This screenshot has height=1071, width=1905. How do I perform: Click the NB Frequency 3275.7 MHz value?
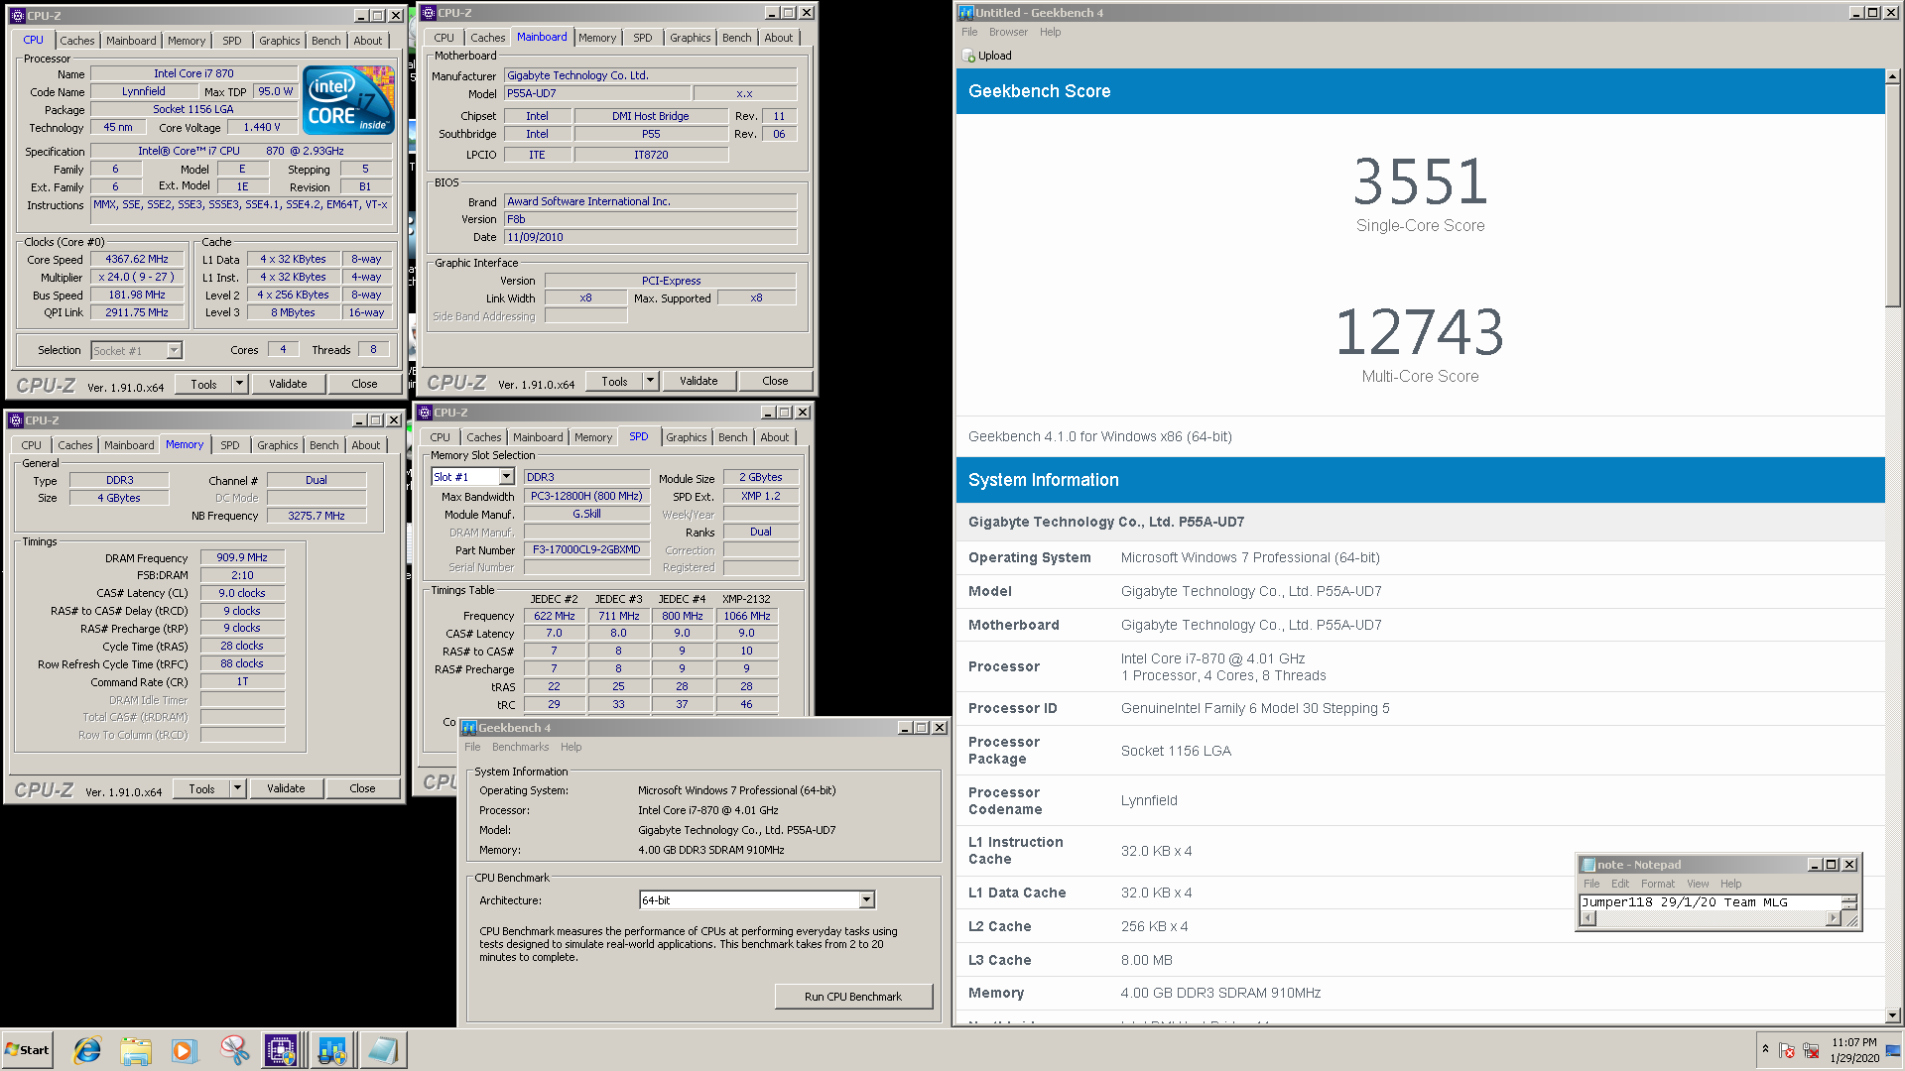coord(317,516)
